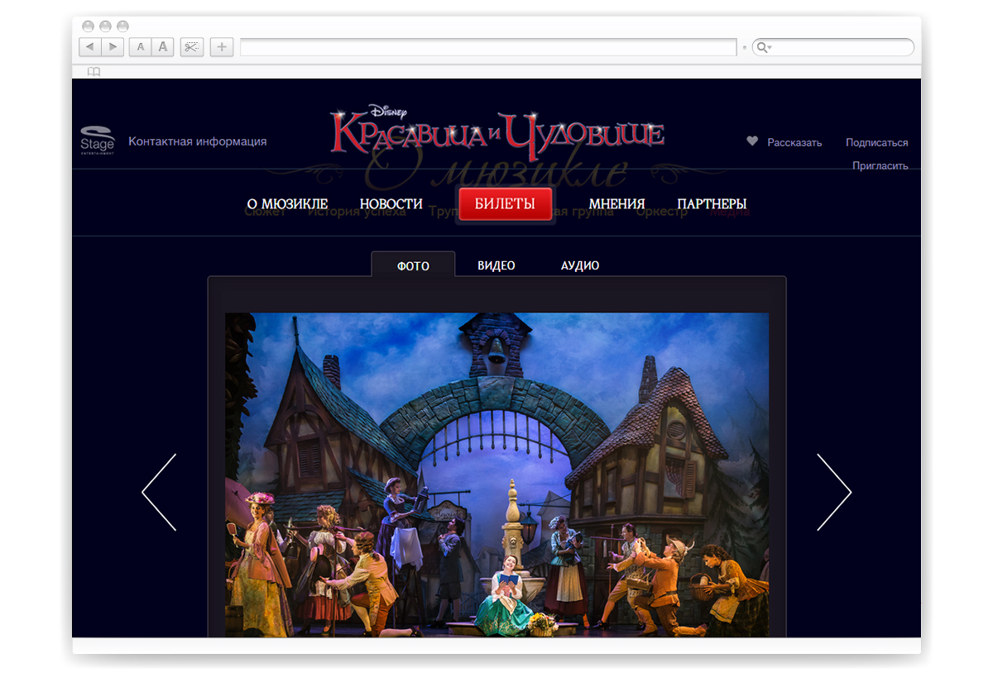Click the browser search field
Image resolution: width=993 pixels, height=687 pixels.
click(x=833, y=47)
